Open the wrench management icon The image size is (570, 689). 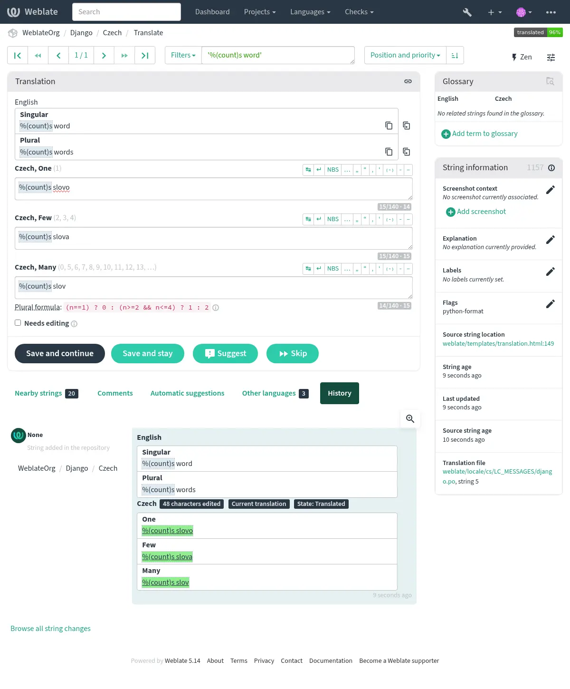point(467,12)
